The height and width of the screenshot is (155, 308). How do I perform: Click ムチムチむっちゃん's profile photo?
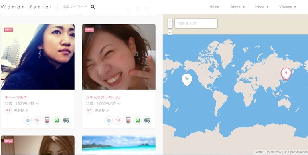click(x=119, y=57)
